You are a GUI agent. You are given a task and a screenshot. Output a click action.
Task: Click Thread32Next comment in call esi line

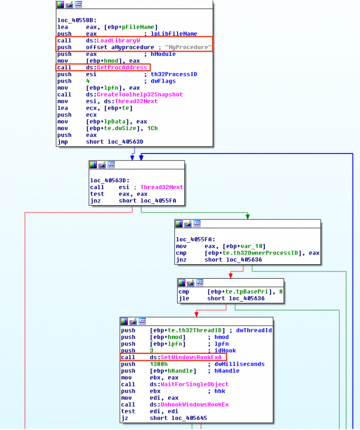(x=162, y=187)
